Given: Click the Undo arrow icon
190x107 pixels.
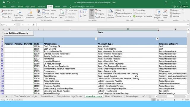Looking at the screenshot, I should (x=8, y=2).
